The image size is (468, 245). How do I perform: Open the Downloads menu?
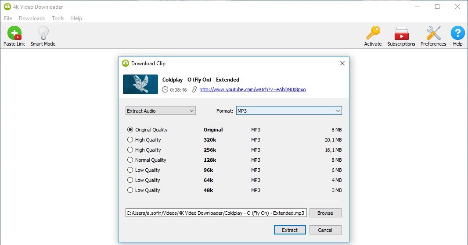32,18
